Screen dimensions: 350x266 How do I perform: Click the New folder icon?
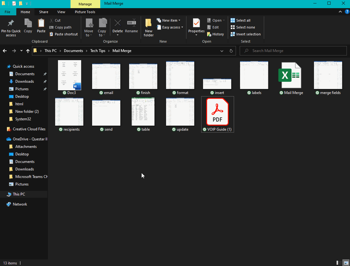pyautogui.click(x=148, y=27)
